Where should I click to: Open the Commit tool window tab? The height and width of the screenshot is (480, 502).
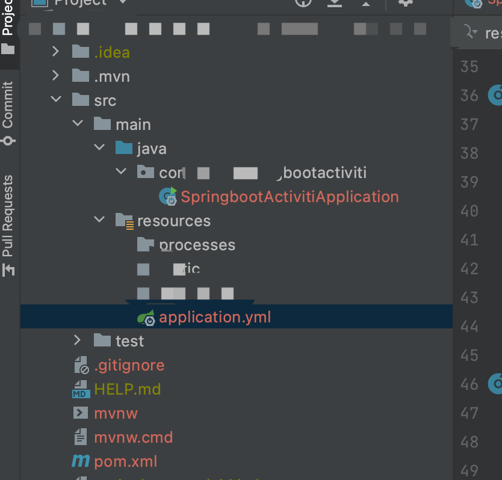click(8, 114)
